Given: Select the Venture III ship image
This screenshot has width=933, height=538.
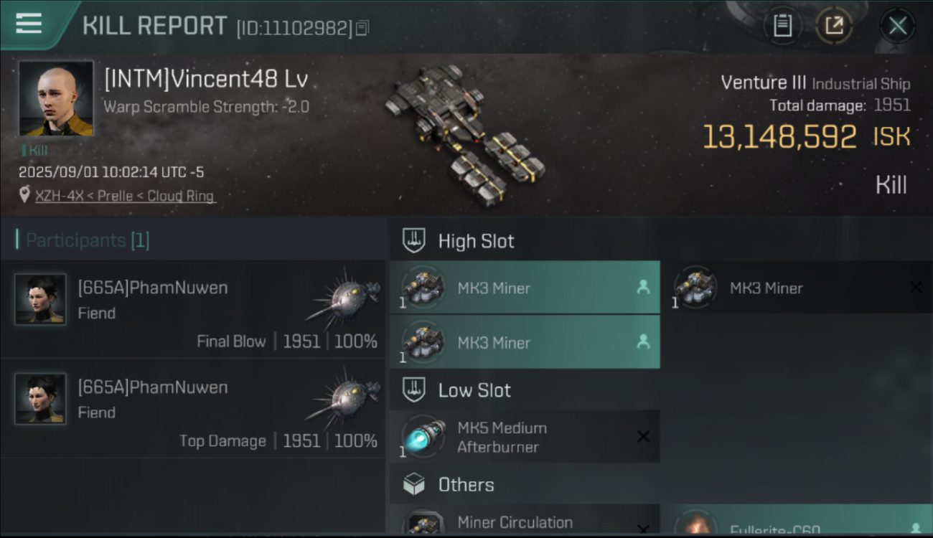Looking at the screenshot, I should pos(464,135).
